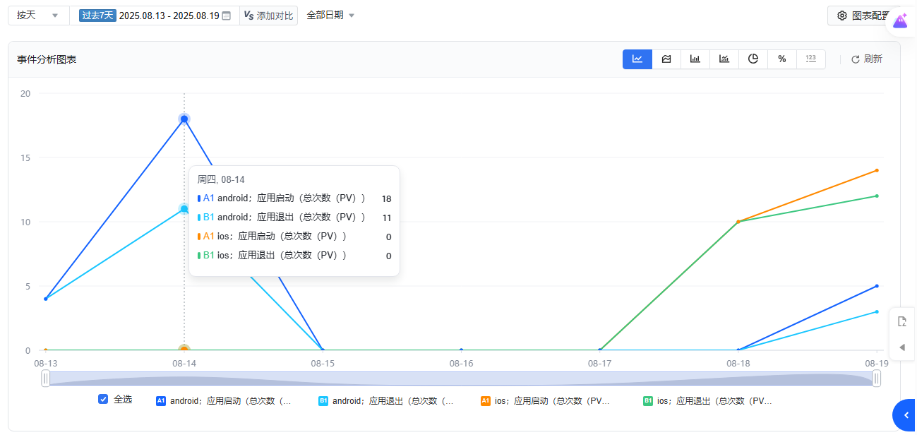Click the export file icon on right edge

(x=901, y=321)
